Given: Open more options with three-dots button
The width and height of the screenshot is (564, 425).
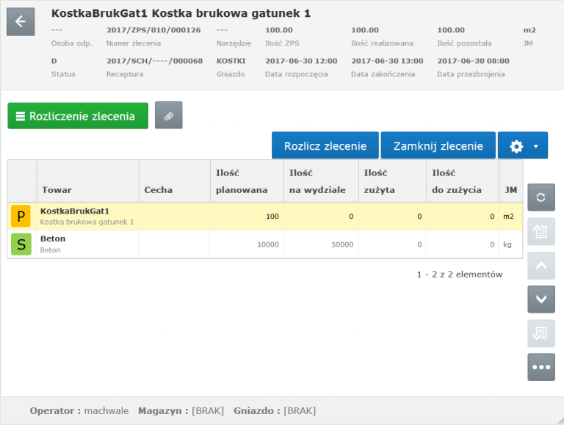Looking at the screenshot, I should tap(541, 367).
